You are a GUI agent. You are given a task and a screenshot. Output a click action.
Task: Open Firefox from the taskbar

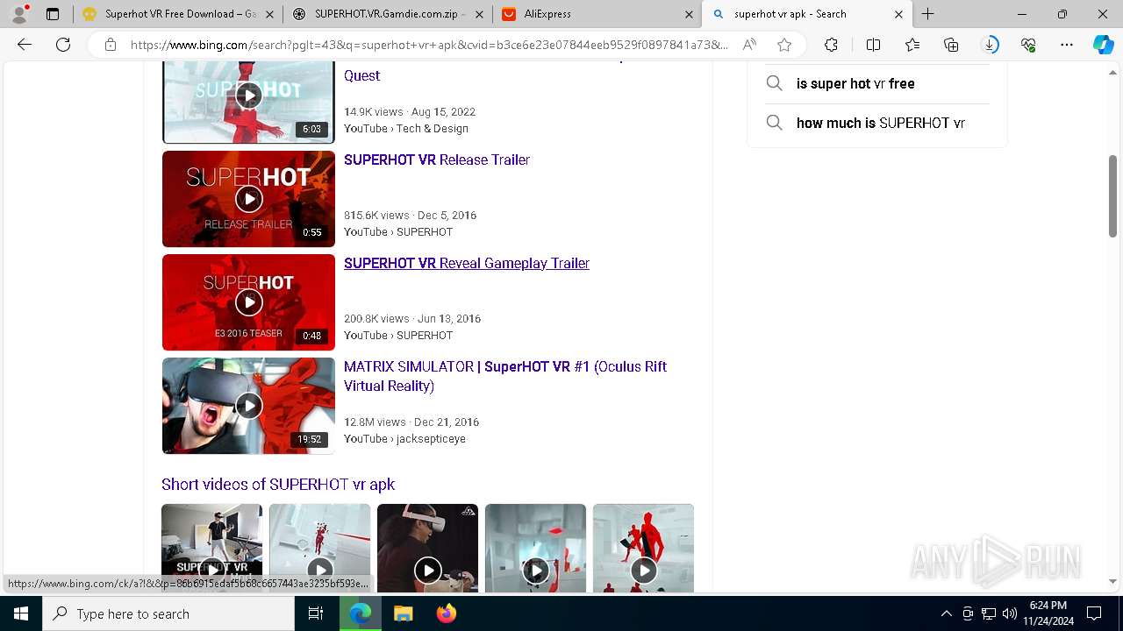(446, 613)
